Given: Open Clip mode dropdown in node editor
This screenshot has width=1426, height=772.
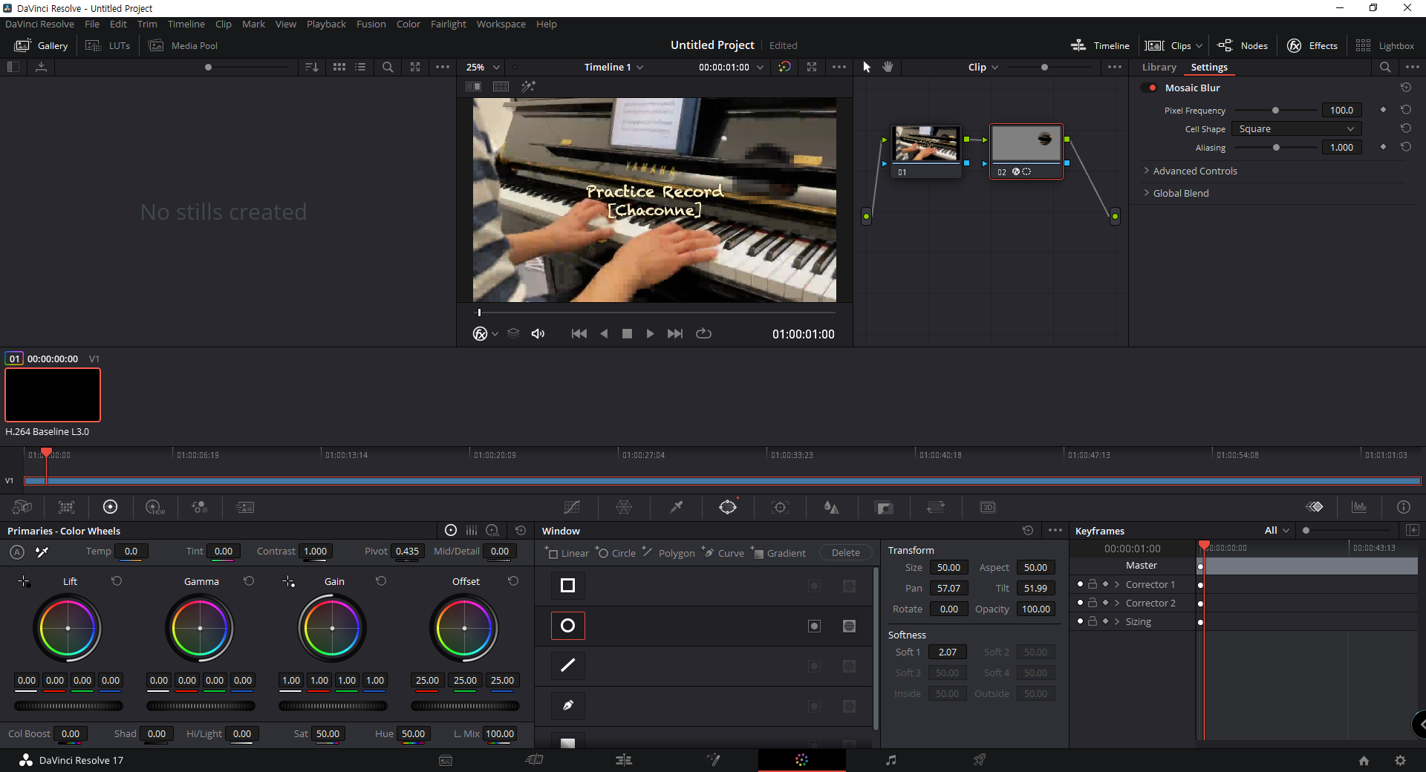Looking at the screenshot, I should (x=983, y=67).
